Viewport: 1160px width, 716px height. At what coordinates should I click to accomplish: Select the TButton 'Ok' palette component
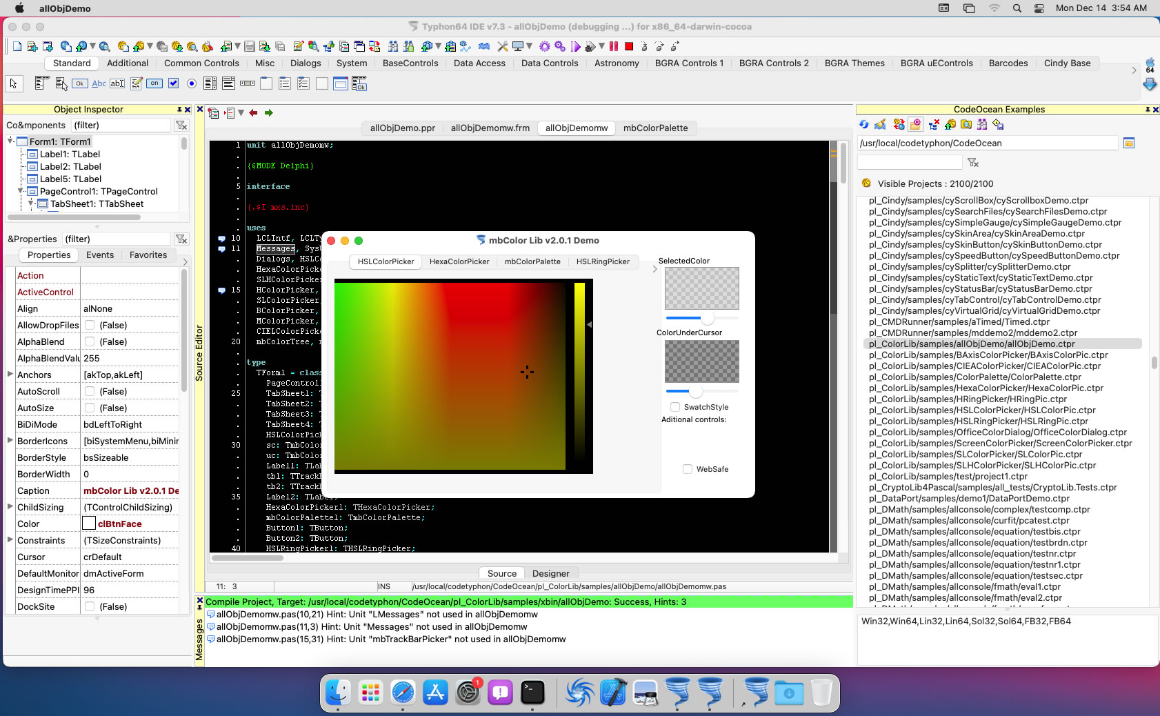coord(80,83)
